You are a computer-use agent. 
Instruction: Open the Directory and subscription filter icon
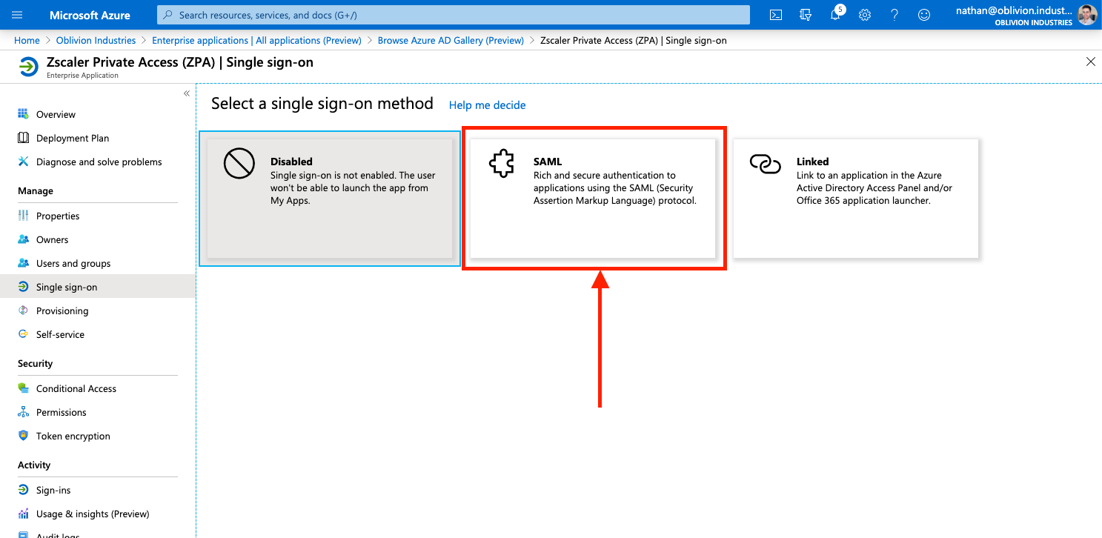pyautogui.click(x=806, y=15)
